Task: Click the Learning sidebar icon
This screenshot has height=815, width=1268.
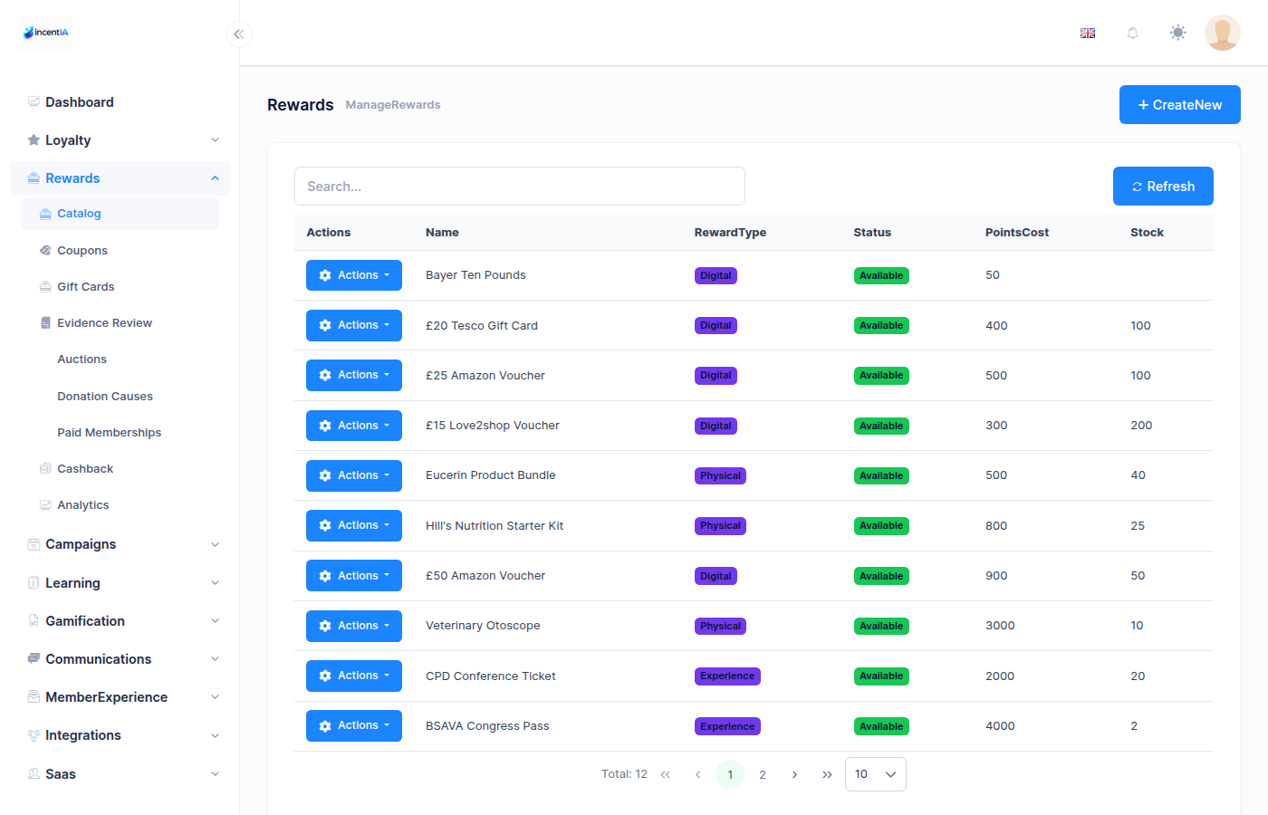Action: pos(34,583)
